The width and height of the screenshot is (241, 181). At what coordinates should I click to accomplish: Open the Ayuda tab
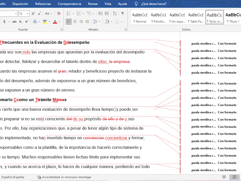click(x=123, y=4)
